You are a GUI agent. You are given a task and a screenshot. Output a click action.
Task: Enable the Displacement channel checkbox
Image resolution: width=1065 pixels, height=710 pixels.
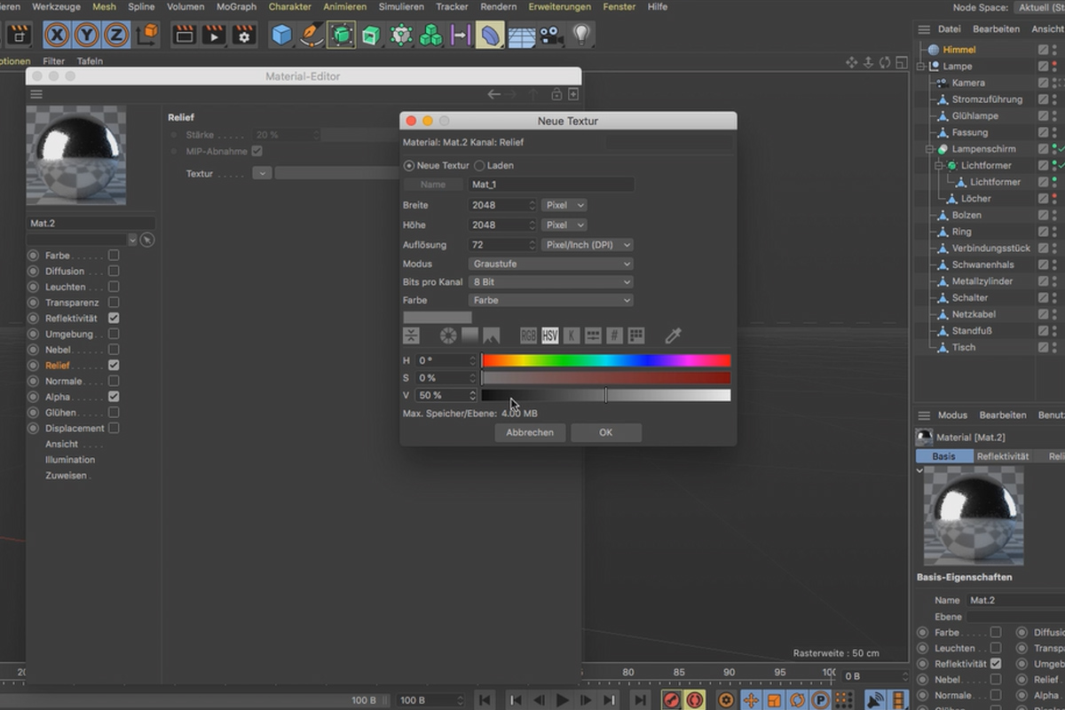[114, 429]
